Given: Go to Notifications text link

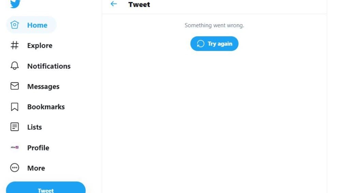Looking at the screenshot, I should point(49,66).
